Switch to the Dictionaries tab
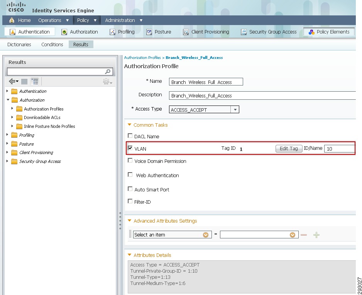Screen dimensions: 362x295 click(x=19, y=44)
